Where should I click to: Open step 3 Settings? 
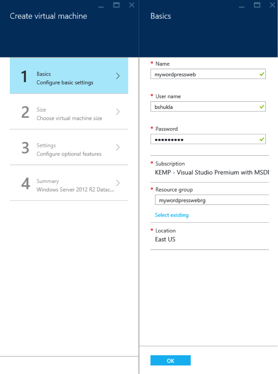pyautogui.click(x=69, y=147)
